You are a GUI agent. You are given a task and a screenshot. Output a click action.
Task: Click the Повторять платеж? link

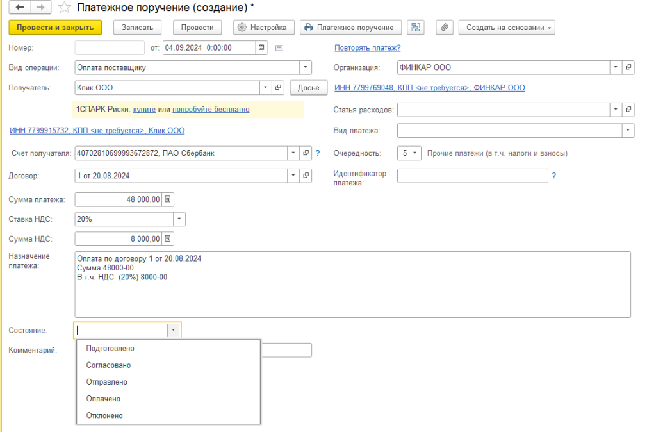click(x=367, y=47)
